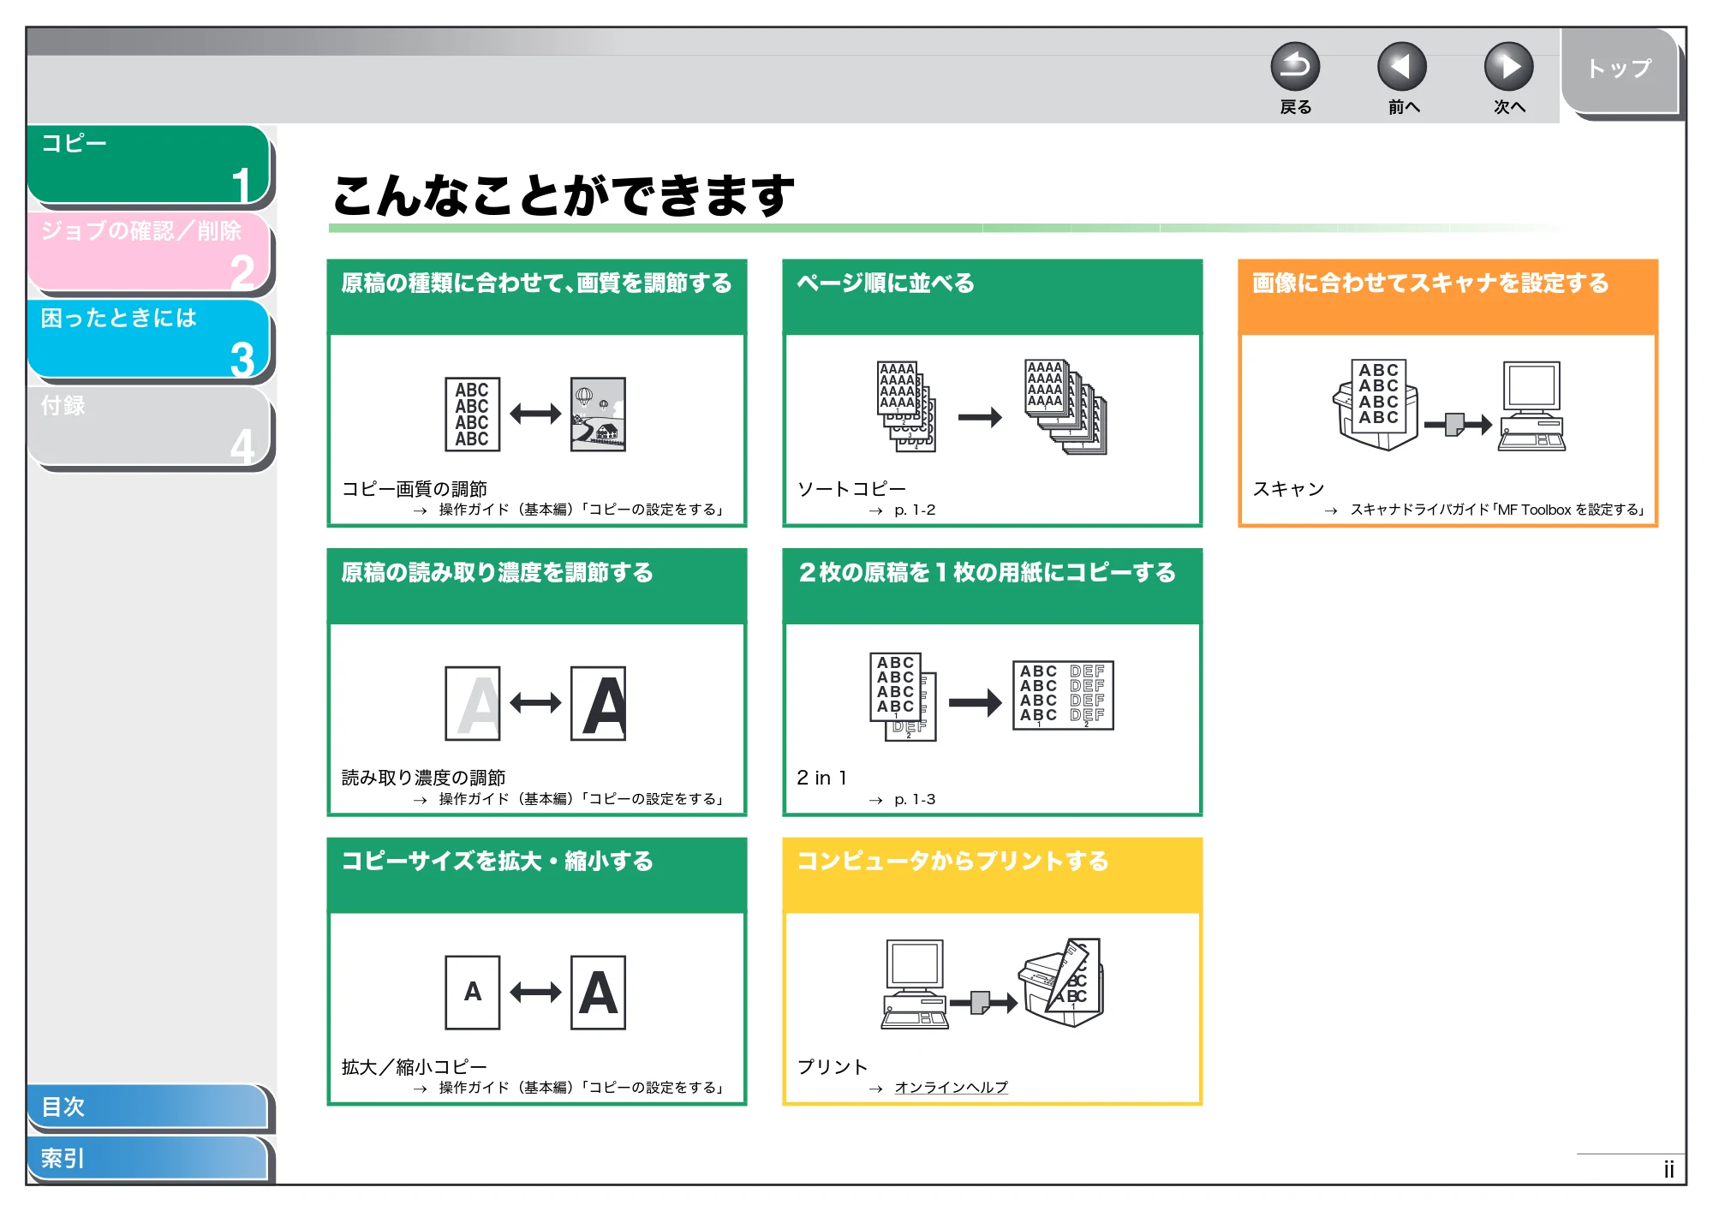The image size is (1713, 1211).
Task: Click 操作ガイド reference under コピー画質の調節
Action: pyautogui.click(x=582, y=510)
